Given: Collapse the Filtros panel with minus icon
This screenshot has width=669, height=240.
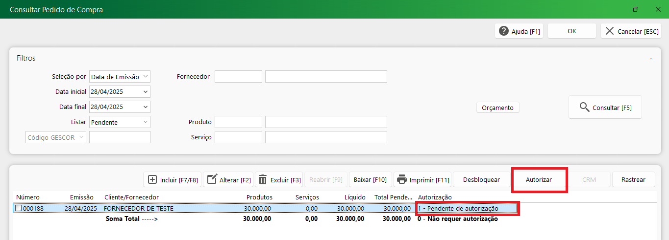Looking at the screenshot, I should tap(651, 59).
